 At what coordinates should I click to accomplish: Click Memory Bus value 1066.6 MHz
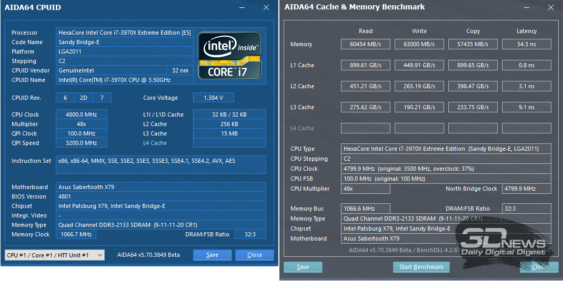pyautogui.click(x=366, y=209)
